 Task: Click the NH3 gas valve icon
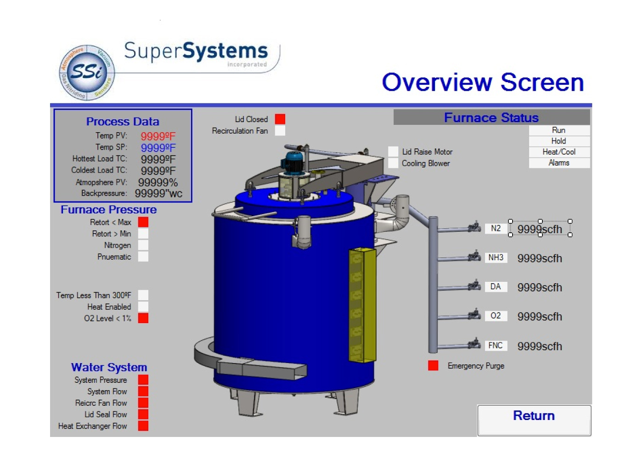click(474, 257)
